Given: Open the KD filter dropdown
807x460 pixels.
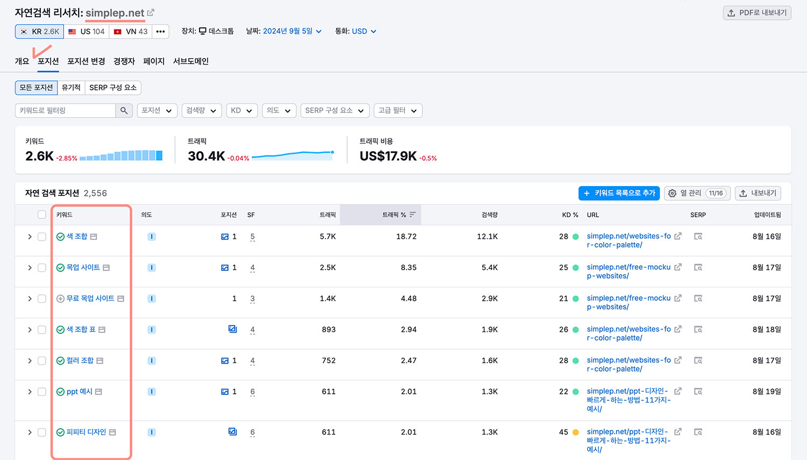Looking at the screenshot, I should 242,110.
